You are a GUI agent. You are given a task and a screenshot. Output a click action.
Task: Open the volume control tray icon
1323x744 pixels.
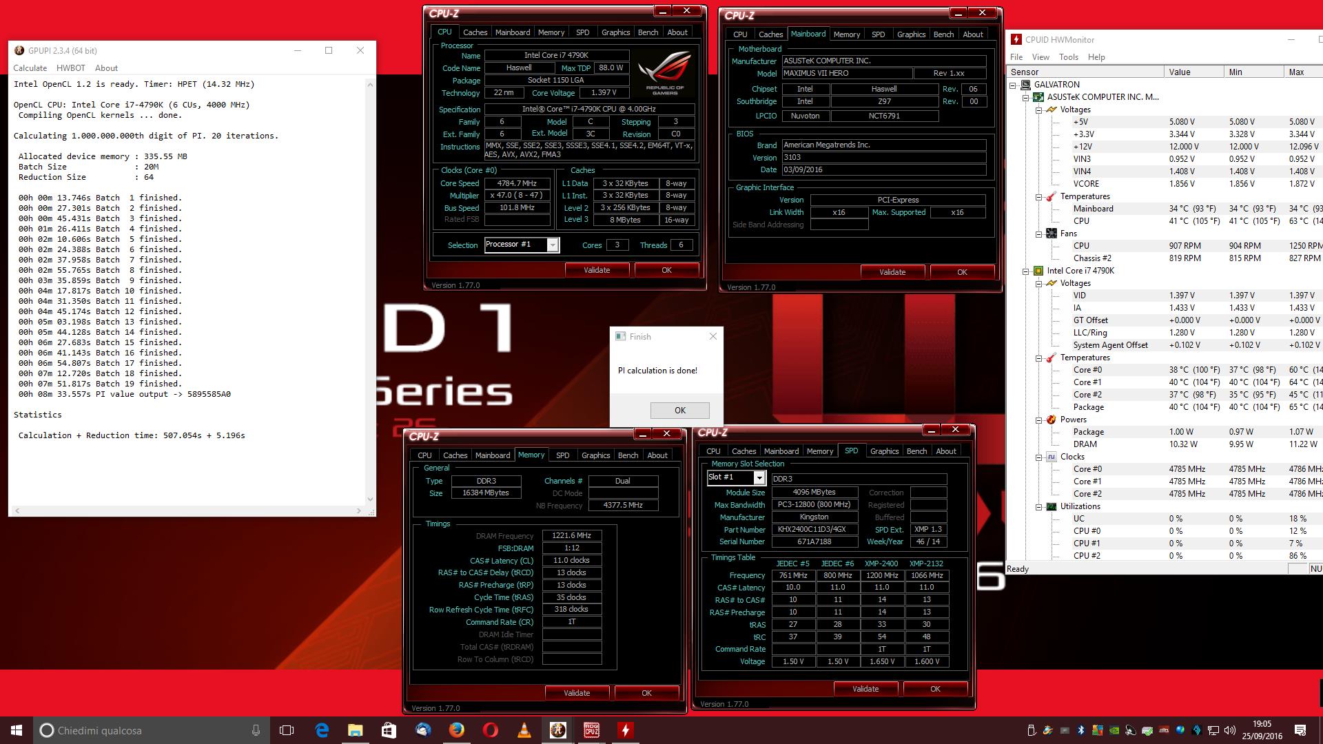click(x=1230, y=730)
